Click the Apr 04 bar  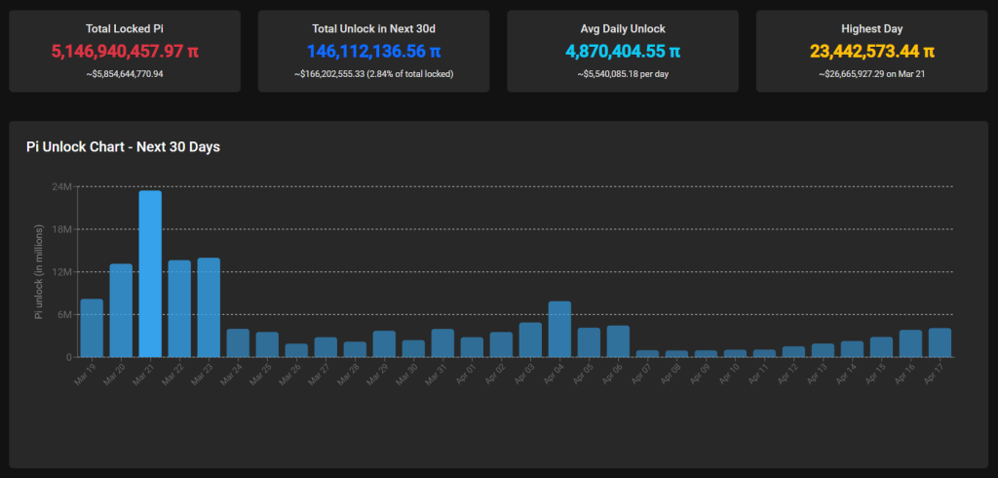[x=559, y=329]
